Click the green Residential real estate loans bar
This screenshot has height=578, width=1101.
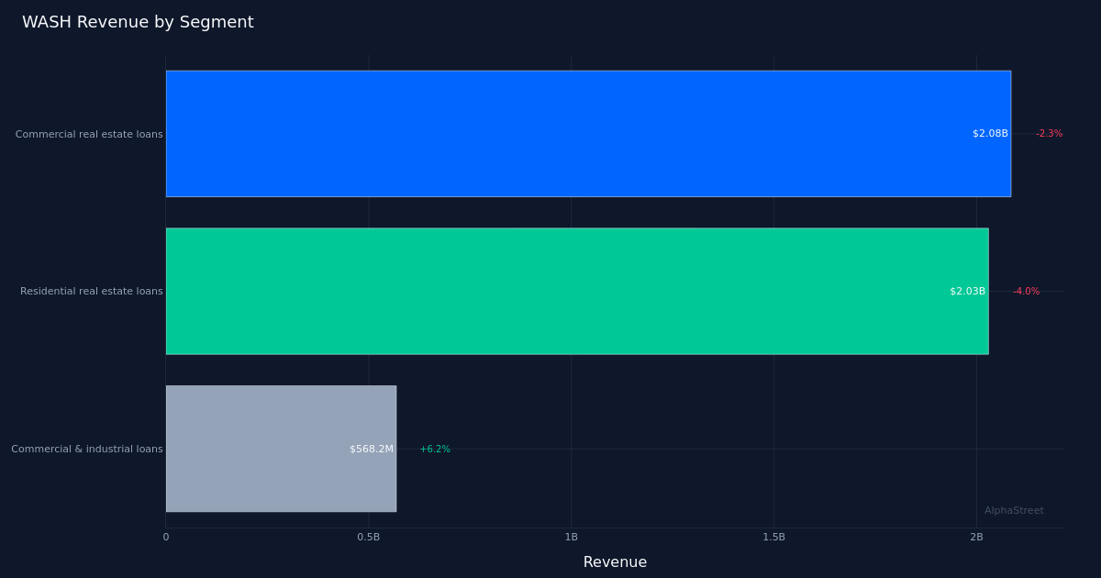[577, 291]
